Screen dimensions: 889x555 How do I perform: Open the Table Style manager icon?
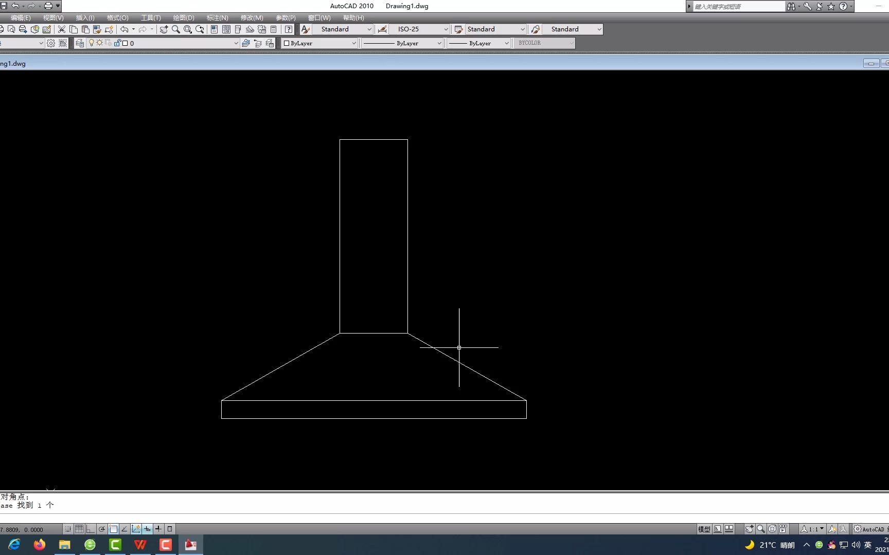(x=459, y=29)
